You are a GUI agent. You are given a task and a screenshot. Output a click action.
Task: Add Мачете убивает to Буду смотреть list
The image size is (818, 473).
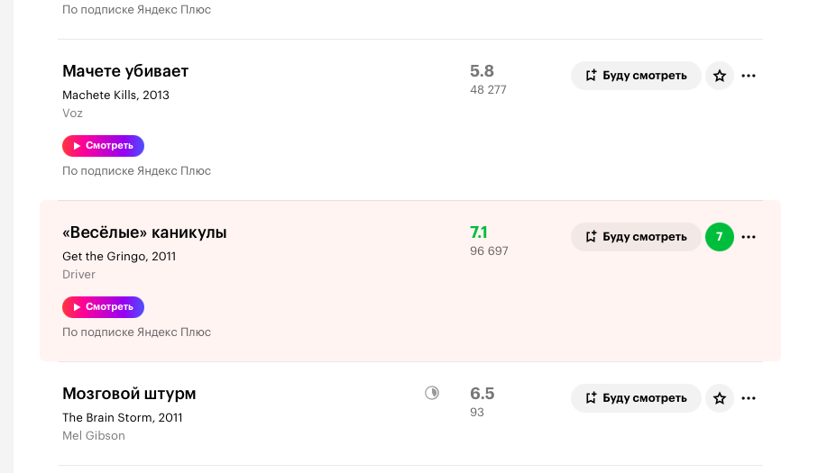tap(636, 76)
